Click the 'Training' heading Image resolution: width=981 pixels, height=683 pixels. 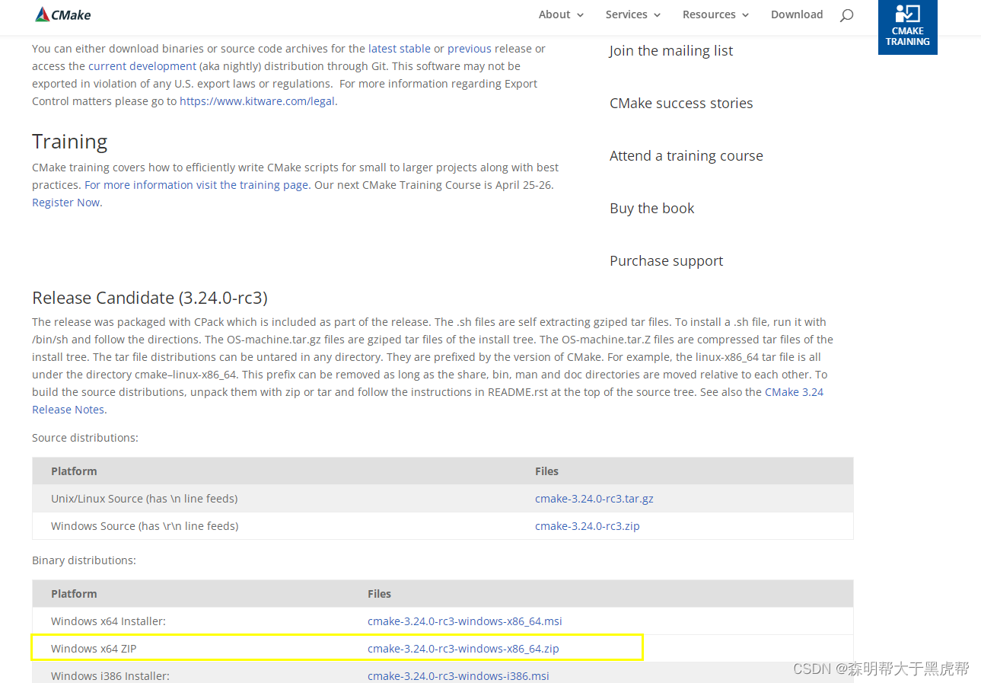(x=70, y=142)
